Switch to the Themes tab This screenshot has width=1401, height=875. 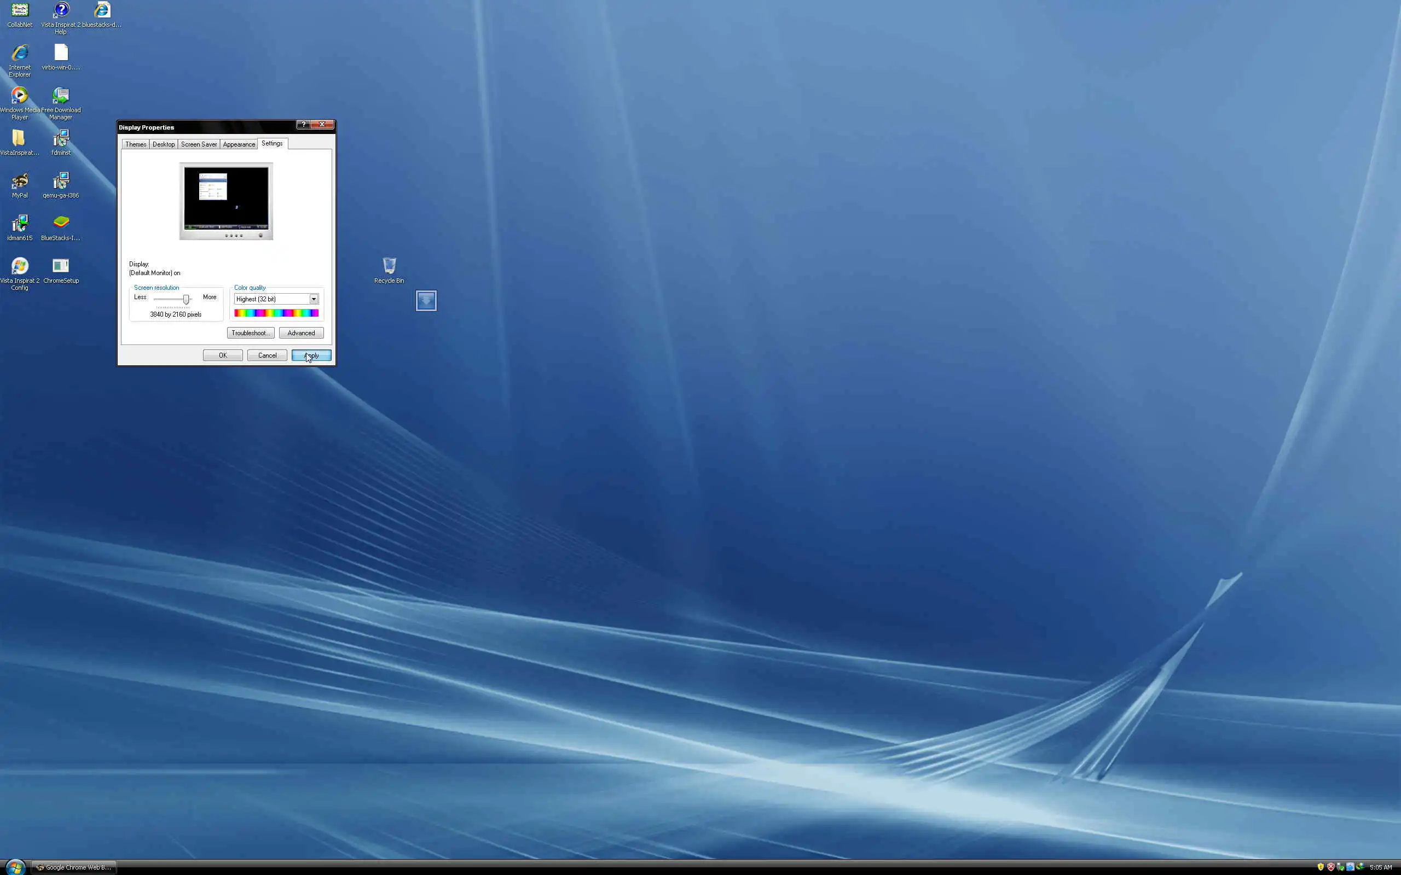[136, 145]
